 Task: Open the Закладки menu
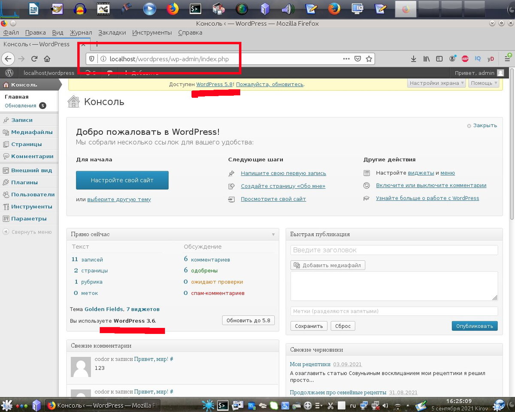point(112,33)
